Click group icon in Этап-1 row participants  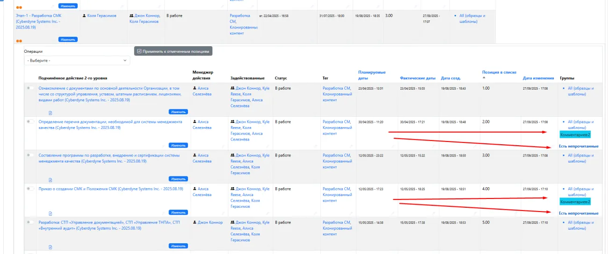point(131,16)
